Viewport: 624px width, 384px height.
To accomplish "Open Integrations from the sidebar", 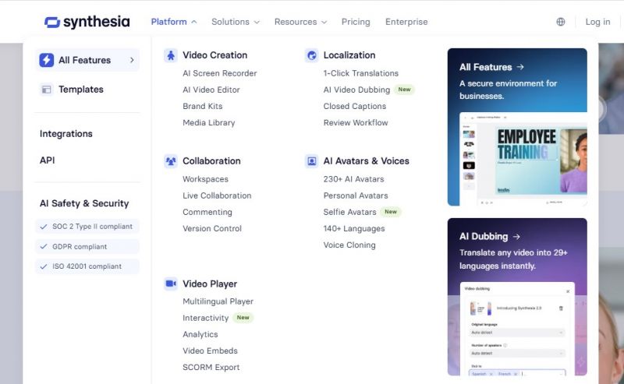I will pos(66,134).
